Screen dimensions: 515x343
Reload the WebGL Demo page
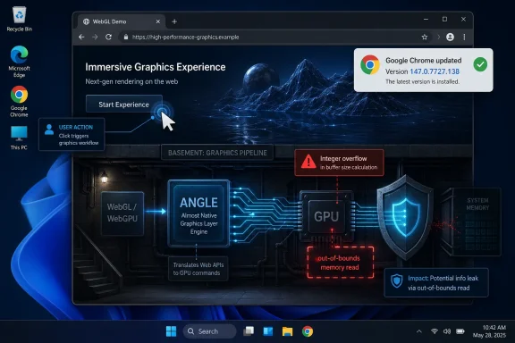point(108,38)
